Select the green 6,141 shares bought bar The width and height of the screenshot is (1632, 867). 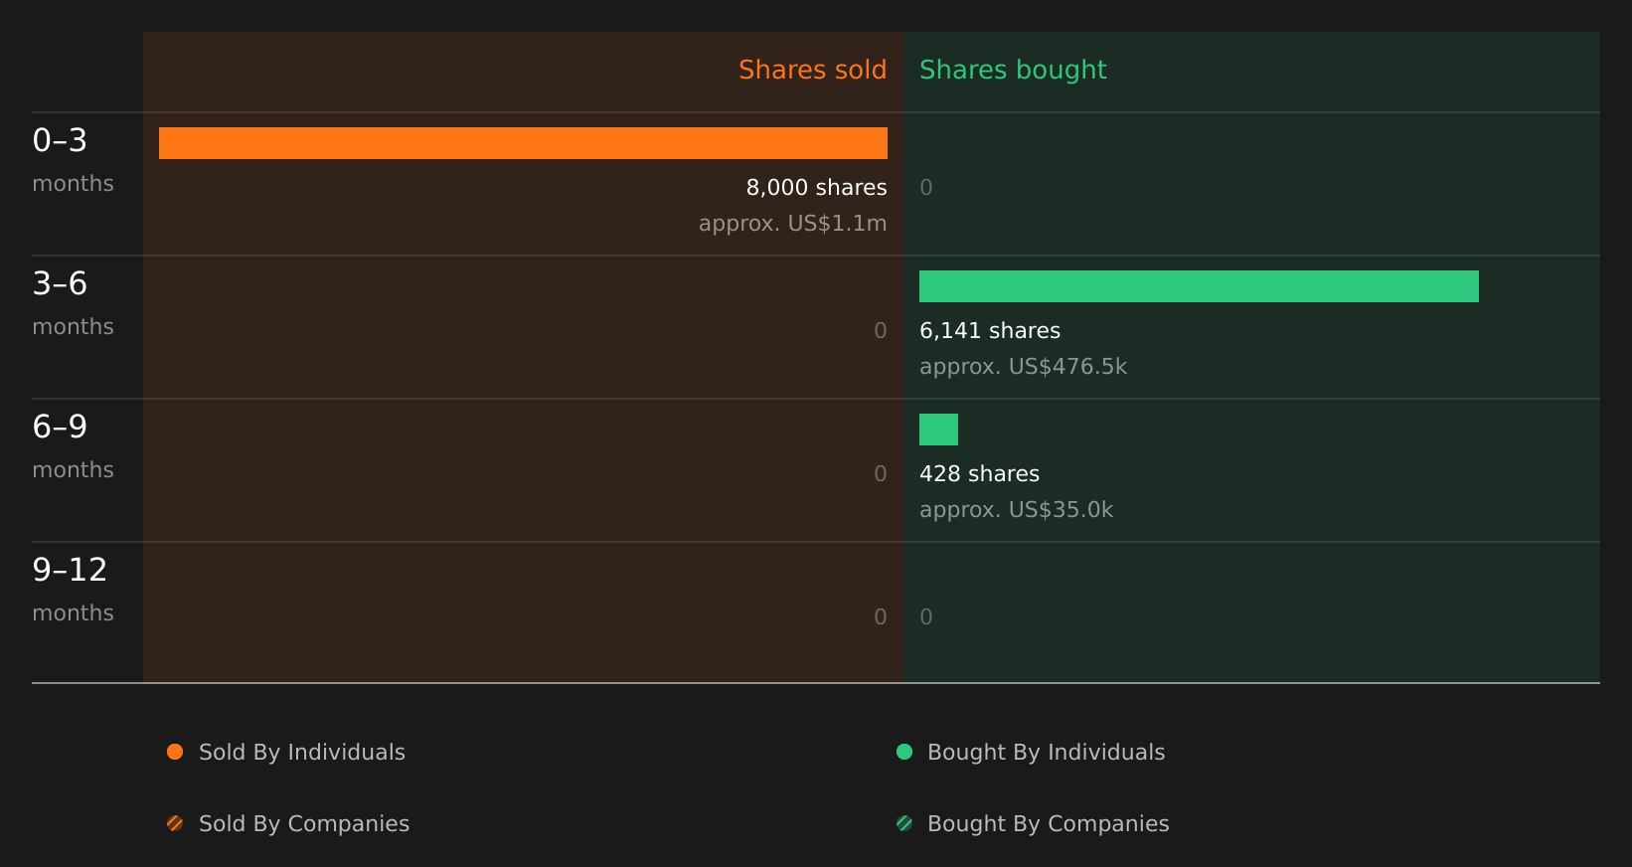1199,286
